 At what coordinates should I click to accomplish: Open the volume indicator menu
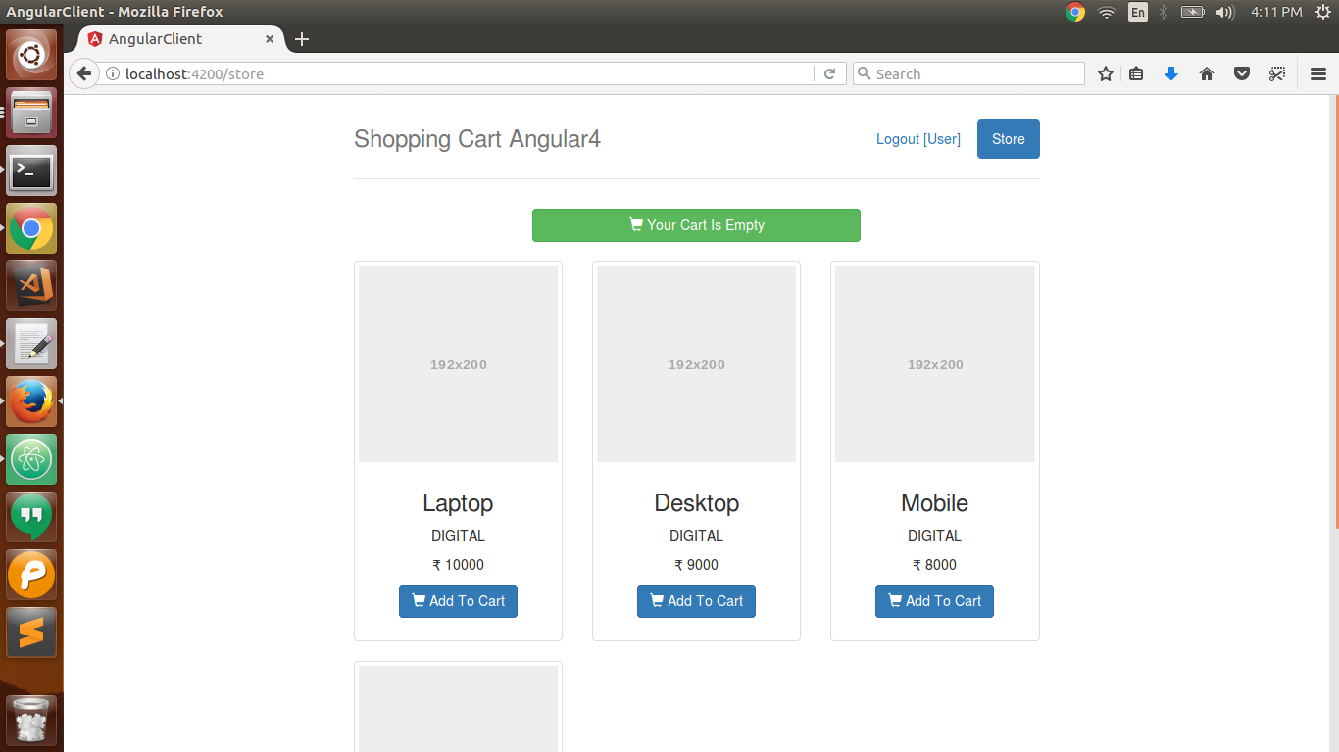(x=1224, y=13)
